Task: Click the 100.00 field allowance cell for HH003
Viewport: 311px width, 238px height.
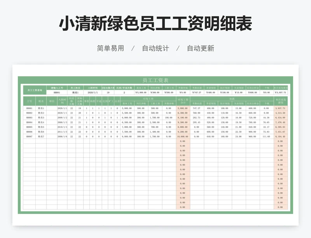Action: click(x=169, y=118)
